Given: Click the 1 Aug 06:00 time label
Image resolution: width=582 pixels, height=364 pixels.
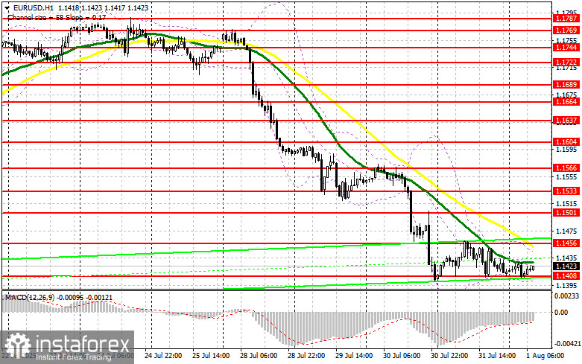Looking at the screenshot, I should click(x=546, y=356).
